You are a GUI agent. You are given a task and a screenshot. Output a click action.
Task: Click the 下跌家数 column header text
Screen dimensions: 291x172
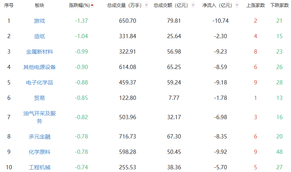pyautogui.click(x=278, y=6)
